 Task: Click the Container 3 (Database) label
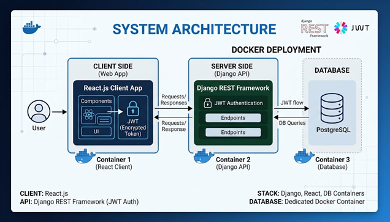(332, 163)
